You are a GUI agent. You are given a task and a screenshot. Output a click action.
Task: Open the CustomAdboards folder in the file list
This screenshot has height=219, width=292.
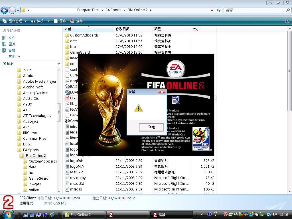pos(84,35)
